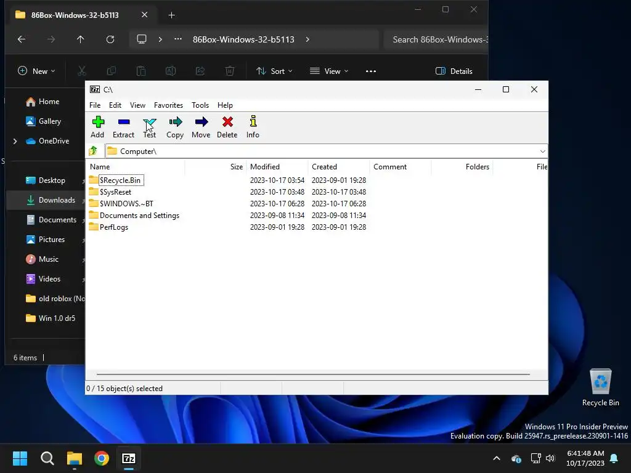This screenshot has height=473, width=631.
Task: Sort by the Created column header
Action: coord(339,166)
